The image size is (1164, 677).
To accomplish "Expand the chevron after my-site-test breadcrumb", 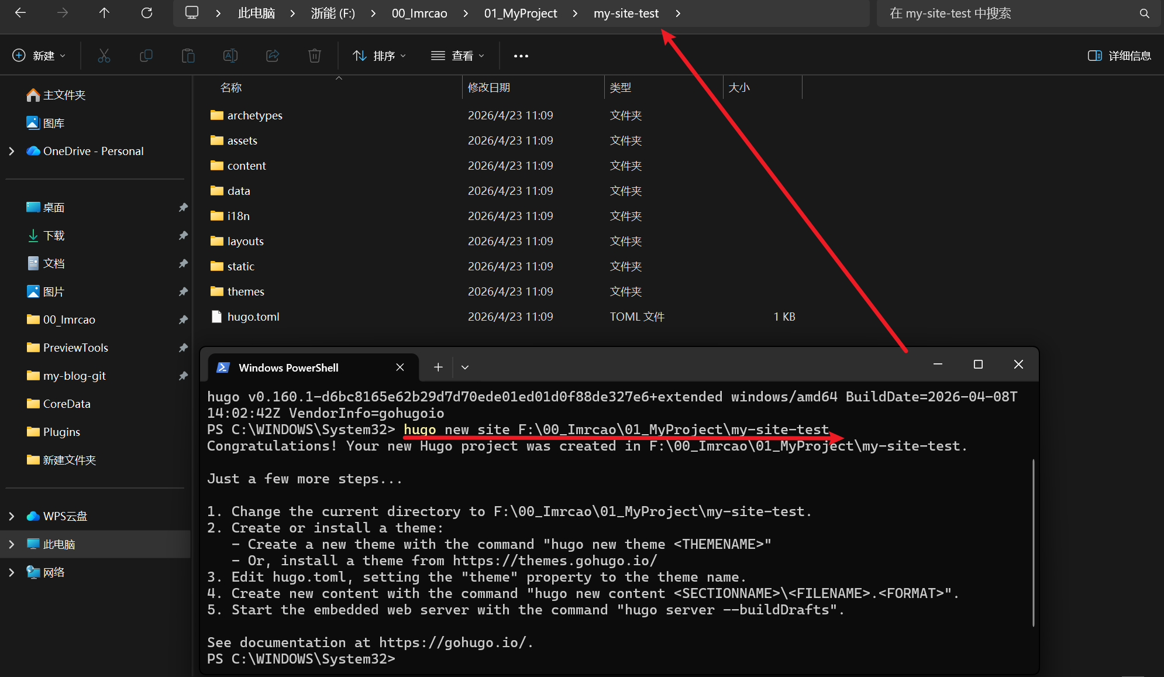I will pos(678,13).
